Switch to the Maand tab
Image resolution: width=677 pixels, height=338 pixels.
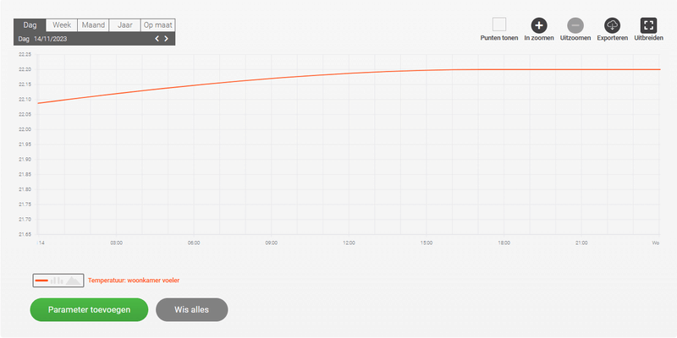point(93,25)
